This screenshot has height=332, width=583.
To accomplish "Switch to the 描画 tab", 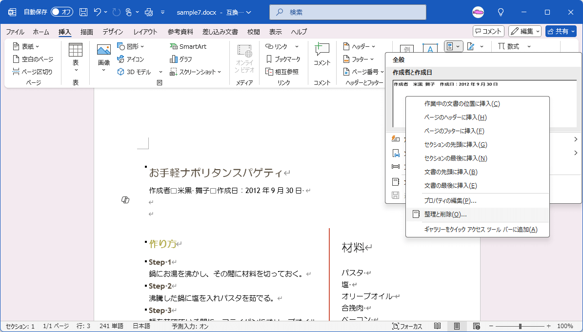I will coord(87,32).
